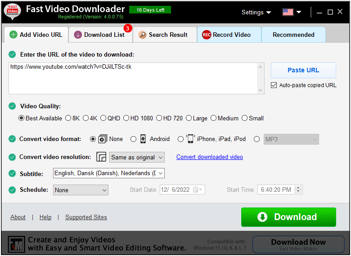Screen dimensions: 351x256
Task: Click the iPhone device icon
Action: coord(190,139)
